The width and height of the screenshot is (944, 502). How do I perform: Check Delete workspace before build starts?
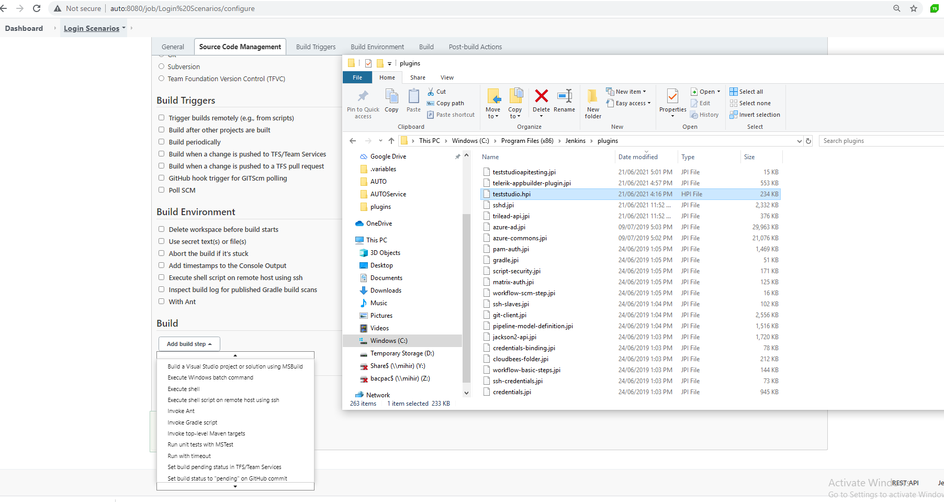(x=162, y=229)
